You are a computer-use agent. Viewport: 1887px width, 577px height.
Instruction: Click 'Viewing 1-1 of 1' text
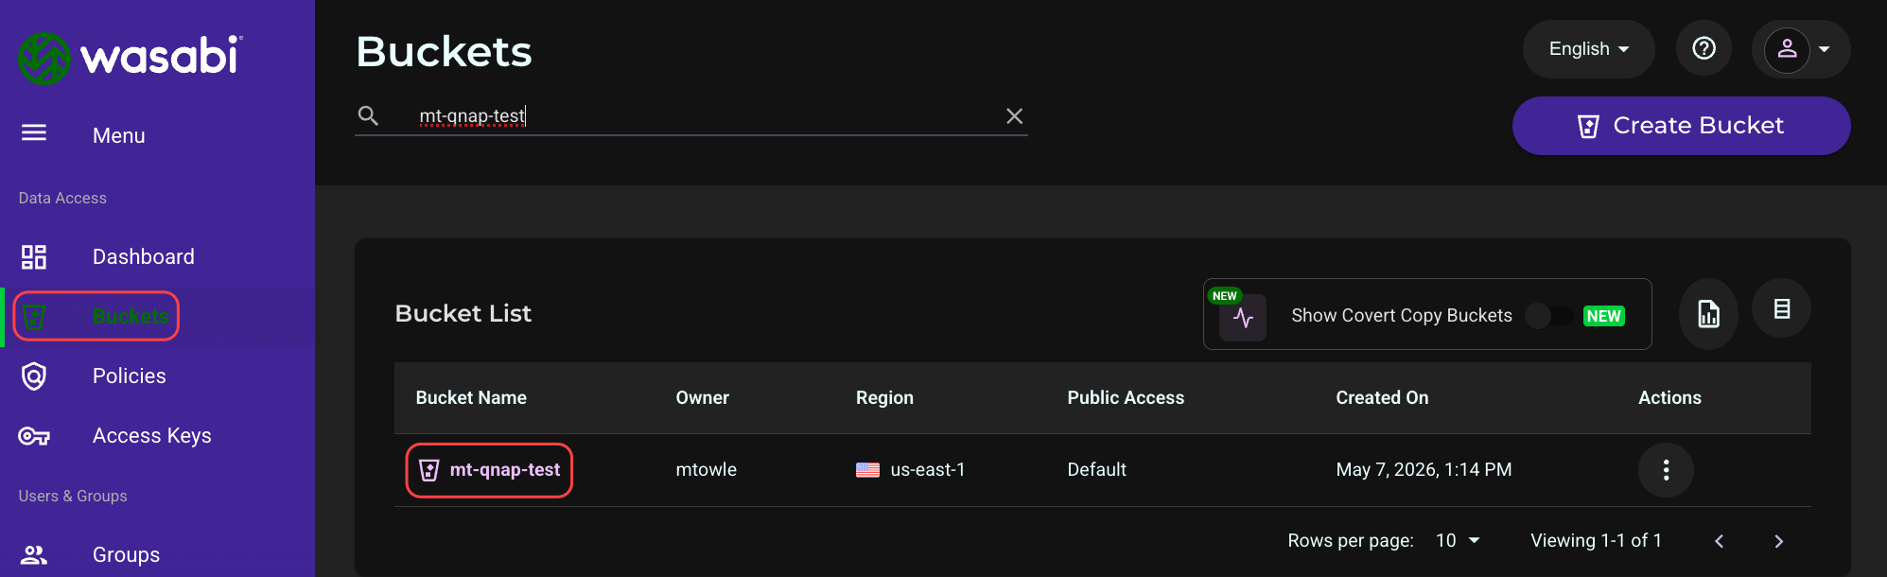1596,541
